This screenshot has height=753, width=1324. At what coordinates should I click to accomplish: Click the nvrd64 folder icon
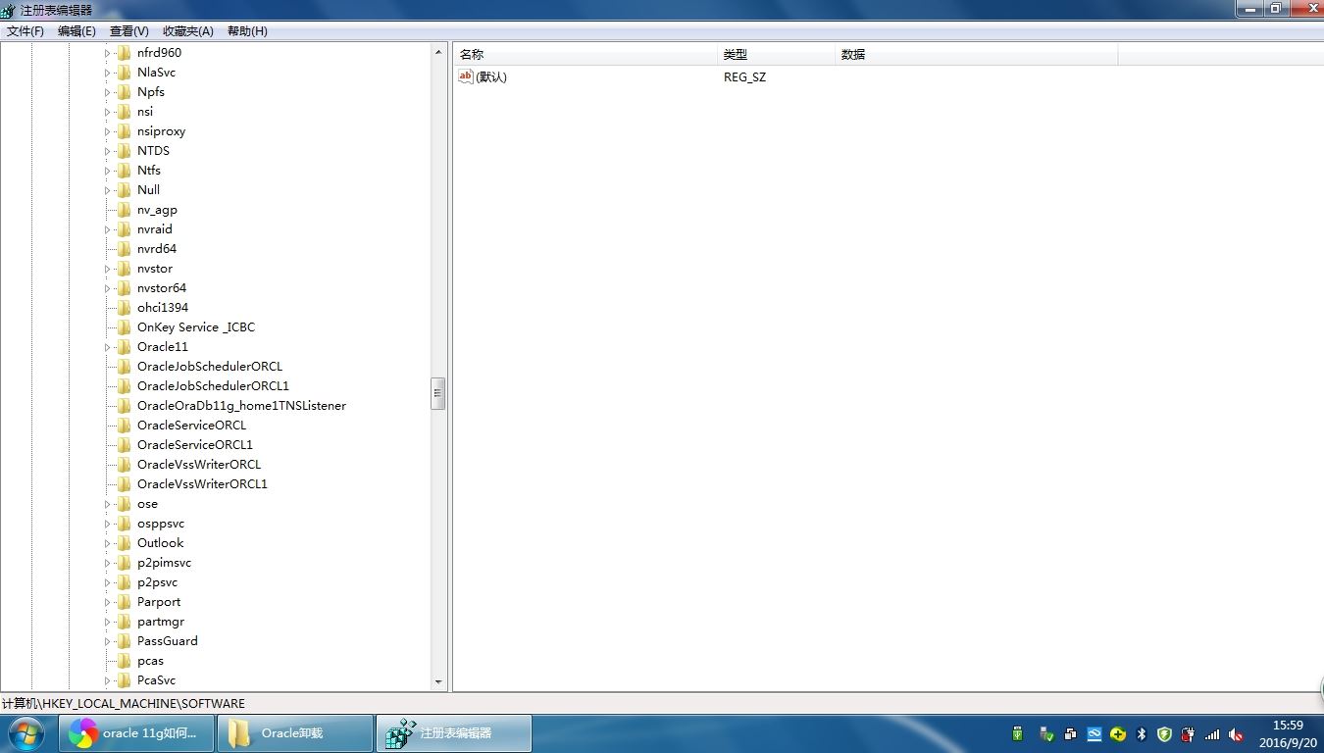pyautogui.click(x=124, y=249)
